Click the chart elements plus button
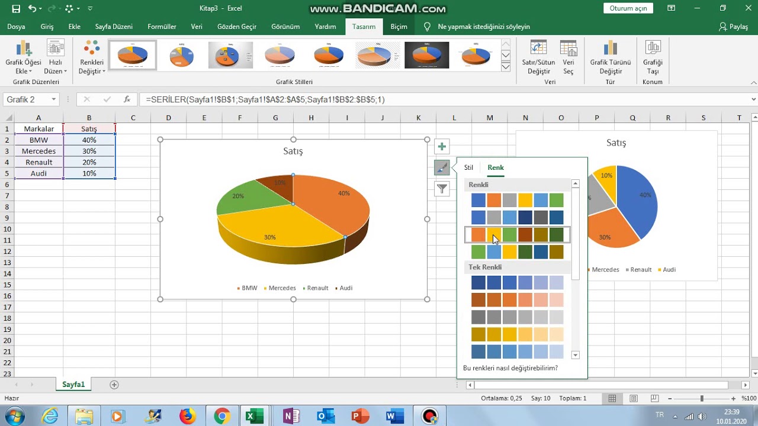Image resolution: width=758 pixels, height=426 pixels. click(442, 146)
